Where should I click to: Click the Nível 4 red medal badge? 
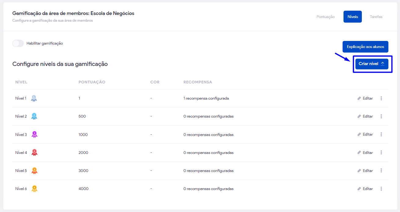[x=35, y=152]
